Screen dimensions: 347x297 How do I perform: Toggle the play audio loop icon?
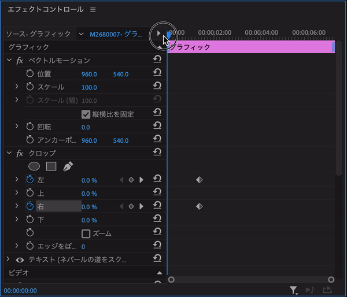coord(310,290)
